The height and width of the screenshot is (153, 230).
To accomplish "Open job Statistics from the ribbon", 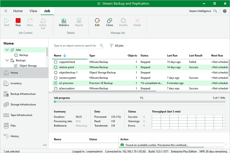I will [64, 22].
